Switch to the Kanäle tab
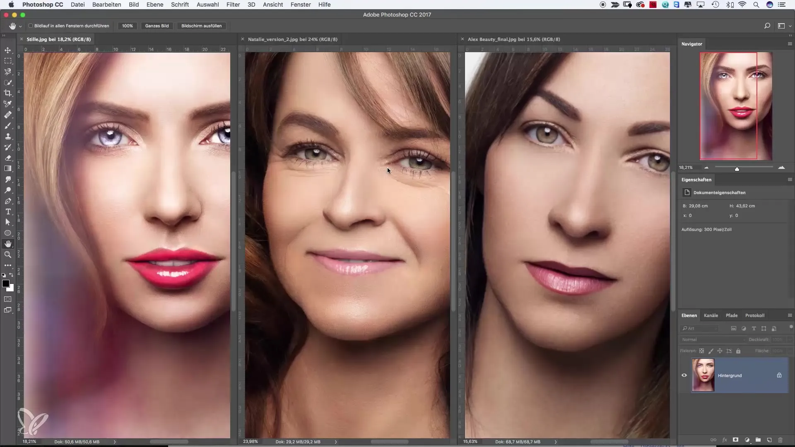795x447 pixels. click(x=711, y=315)
